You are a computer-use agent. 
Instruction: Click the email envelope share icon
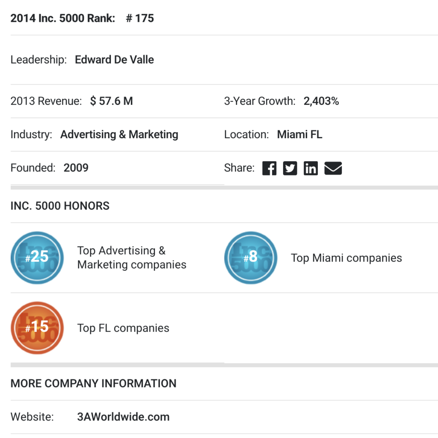[x=333, y=168]
